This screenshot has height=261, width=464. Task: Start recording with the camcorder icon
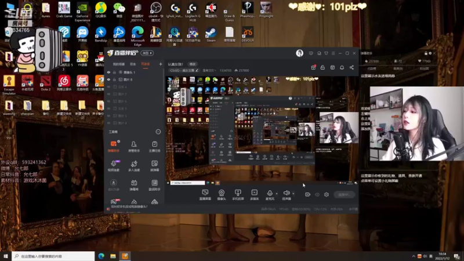(x=308, y=194)
